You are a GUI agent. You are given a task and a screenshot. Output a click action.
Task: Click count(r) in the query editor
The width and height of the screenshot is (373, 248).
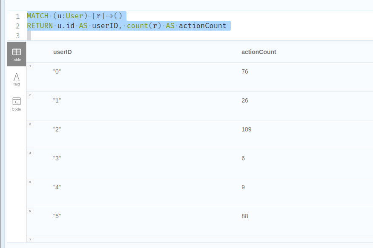144,26
